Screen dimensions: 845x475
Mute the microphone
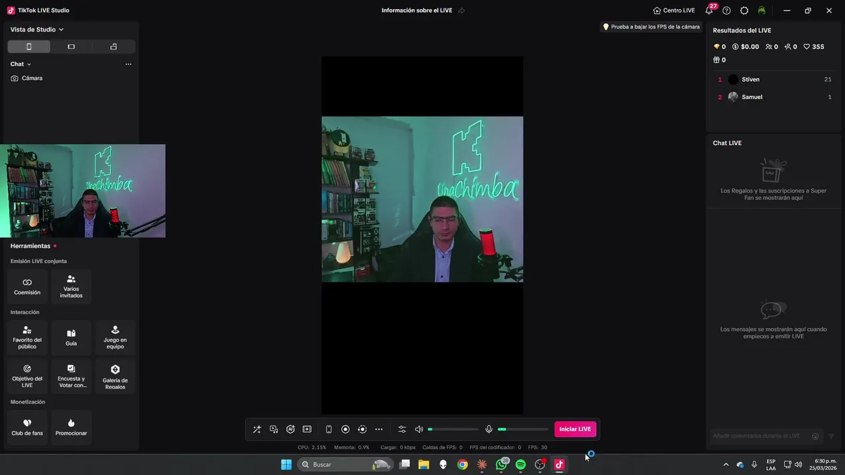tap(489, 429)
